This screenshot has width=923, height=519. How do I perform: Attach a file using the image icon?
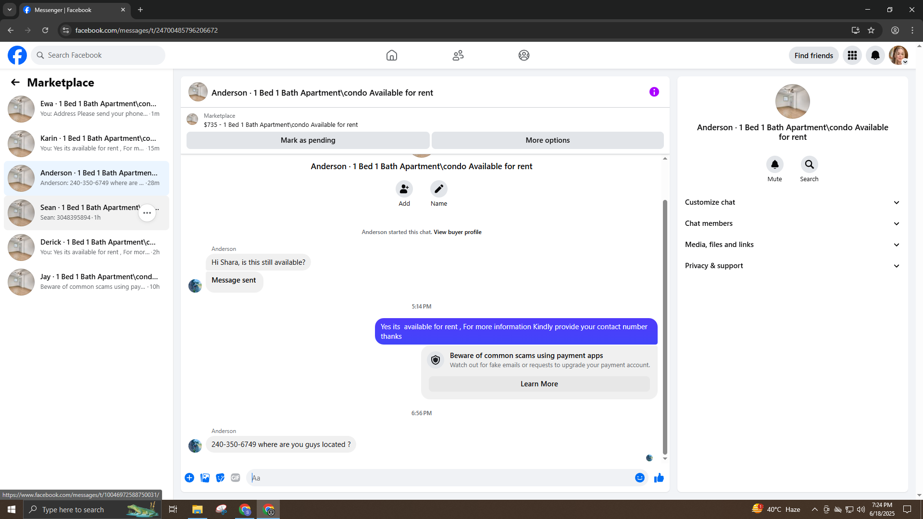[205, 478]
